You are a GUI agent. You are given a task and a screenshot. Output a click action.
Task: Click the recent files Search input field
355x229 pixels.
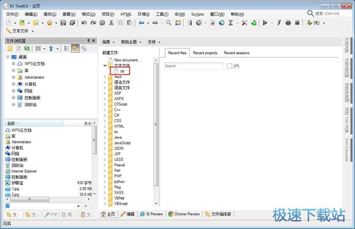tap(193, 66)
